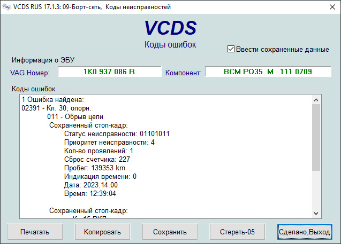The width and height of the screenshot is (341, 244).
Task: Click the 'Компонент:' label
Action: click(x=183, y=73)
